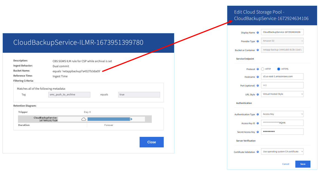This screenshot has width=319, height=171.
Task: Open the URL Style dropdown
Action: 282,94
